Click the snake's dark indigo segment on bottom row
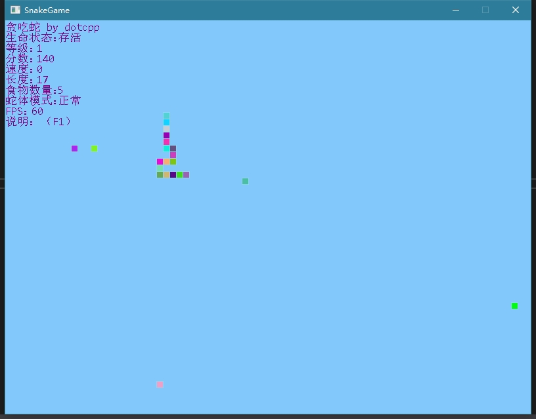Viewport: 536px width, 419px height. pos(173,174)
